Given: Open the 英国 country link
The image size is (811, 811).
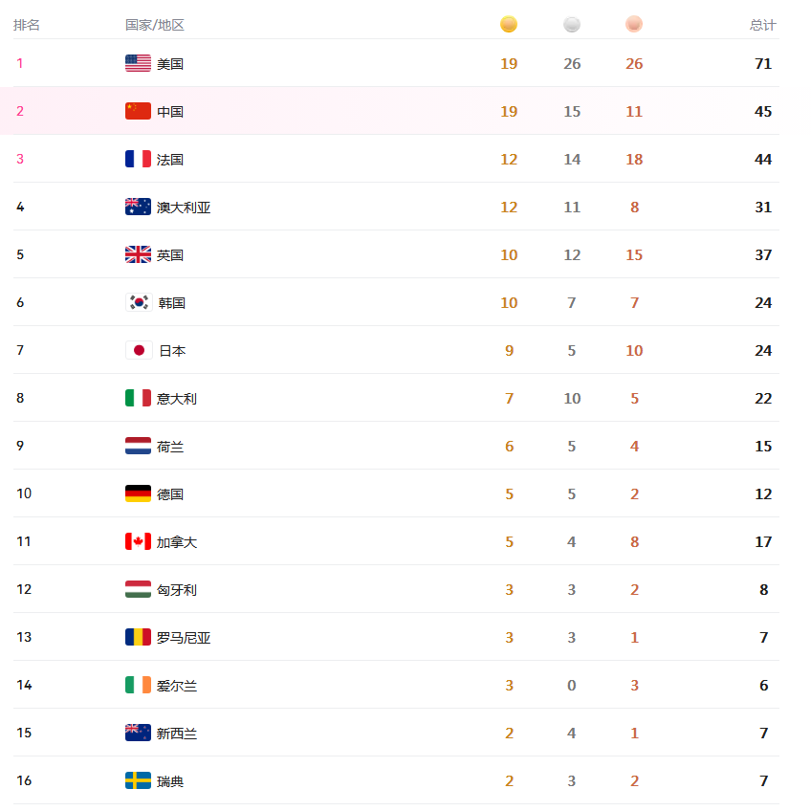Looking at the screenshot, I should (x=170, y=255).
